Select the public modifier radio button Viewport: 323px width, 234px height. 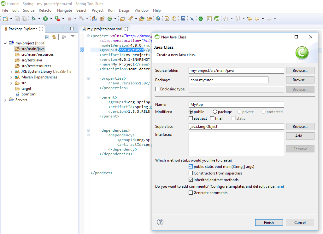pyautogui.click(x=191, y=112)
